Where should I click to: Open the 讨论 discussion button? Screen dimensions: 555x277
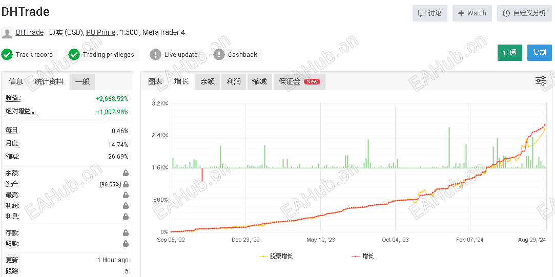[x=429, y=13]
